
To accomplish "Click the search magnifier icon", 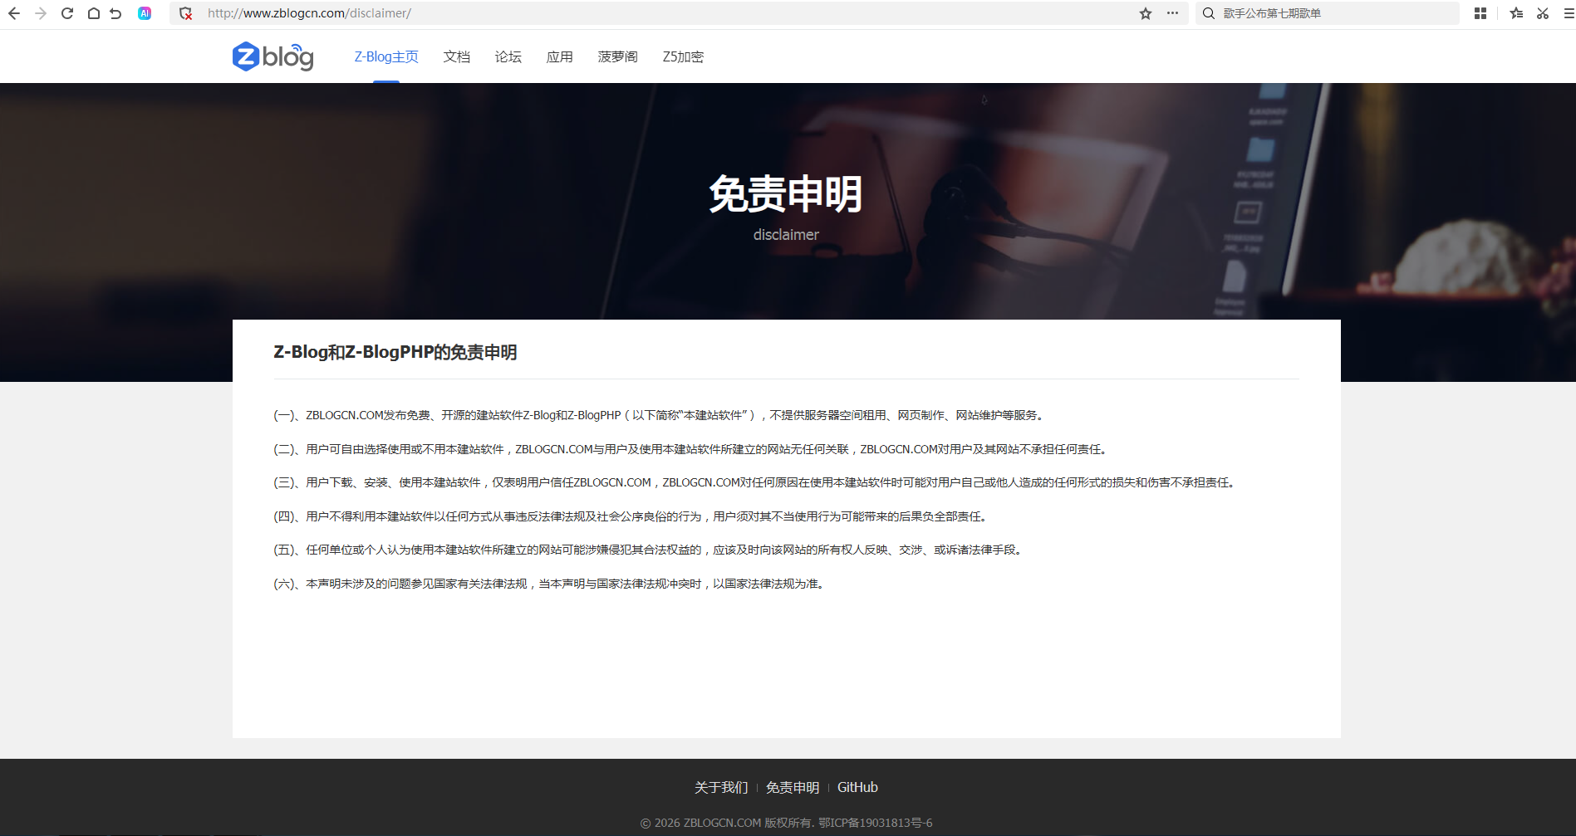I will coord(1209,13).
